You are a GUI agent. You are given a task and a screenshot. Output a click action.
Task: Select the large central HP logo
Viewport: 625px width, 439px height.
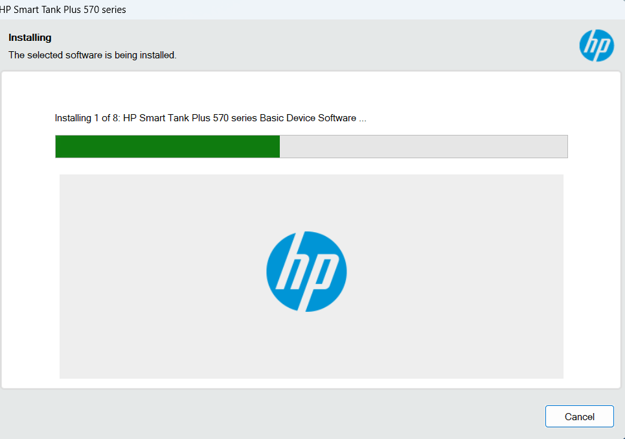pyautogui.click(x=306, y=272)
